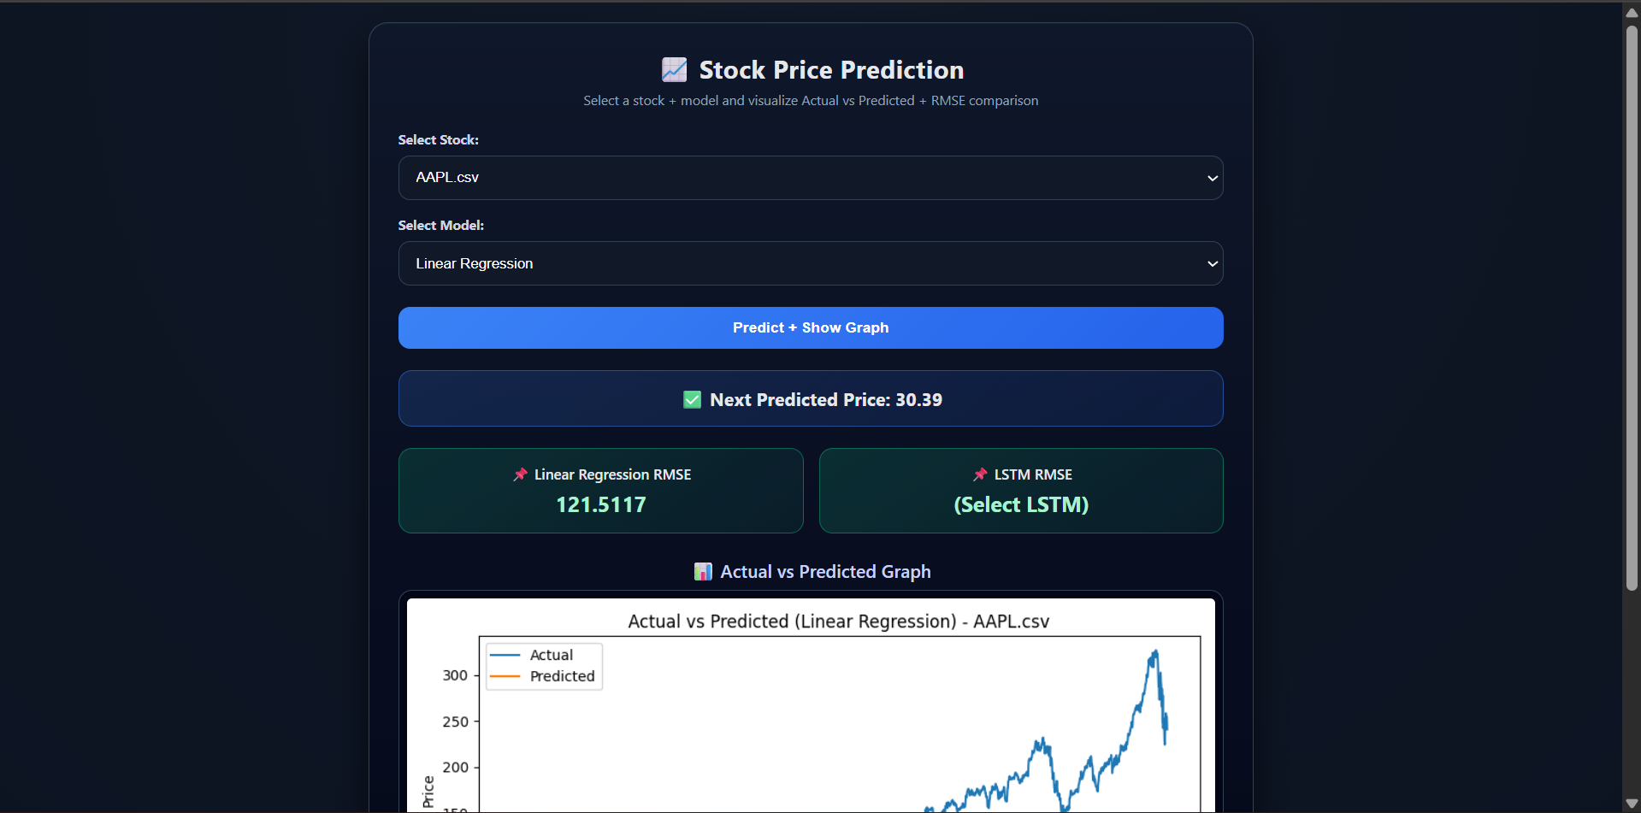Click the 300 y-axis tick label
This screenshot has height=813, width=1641.
(455, 675)
